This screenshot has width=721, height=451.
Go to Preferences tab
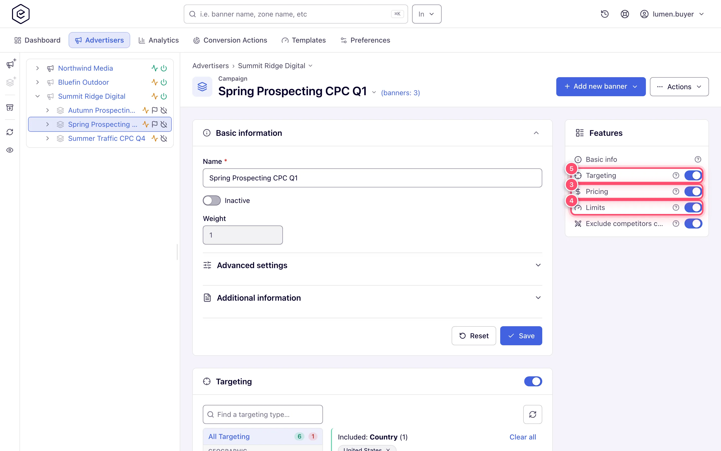click(x=365, y=40)
